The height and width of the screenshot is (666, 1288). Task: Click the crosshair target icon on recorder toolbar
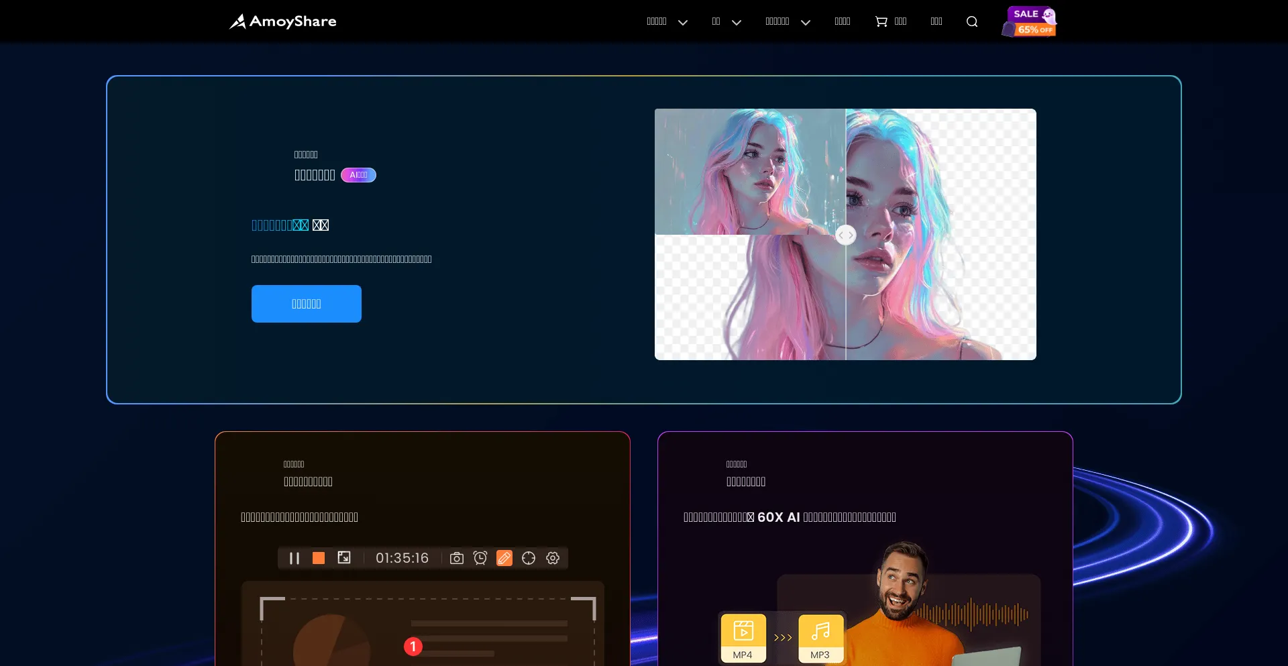pos(529,558)
